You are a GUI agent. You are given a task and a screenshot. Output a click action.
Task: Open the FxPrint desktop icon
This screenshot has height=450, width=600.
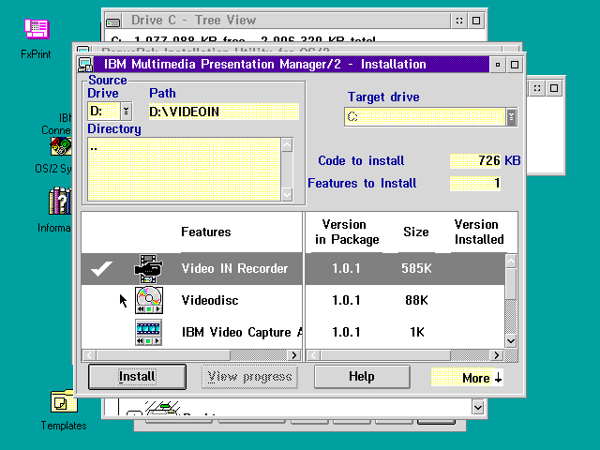37,29
